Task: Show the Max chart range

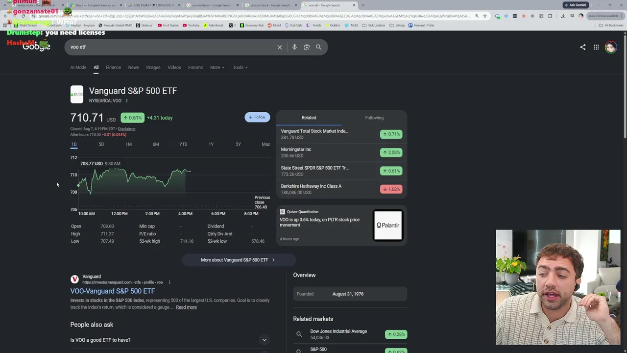Action: point(265,145)
